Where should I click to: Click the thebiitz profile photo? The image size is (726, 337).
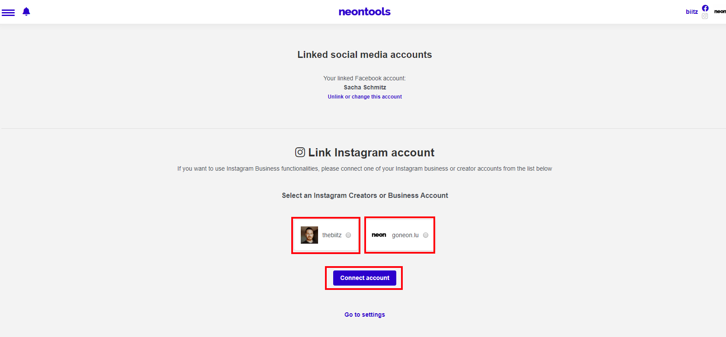[309, 235]
